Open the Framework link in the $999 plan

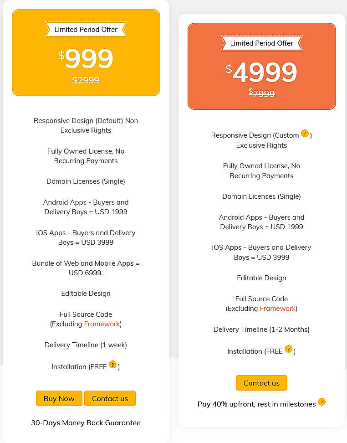(x=102, y=324)
